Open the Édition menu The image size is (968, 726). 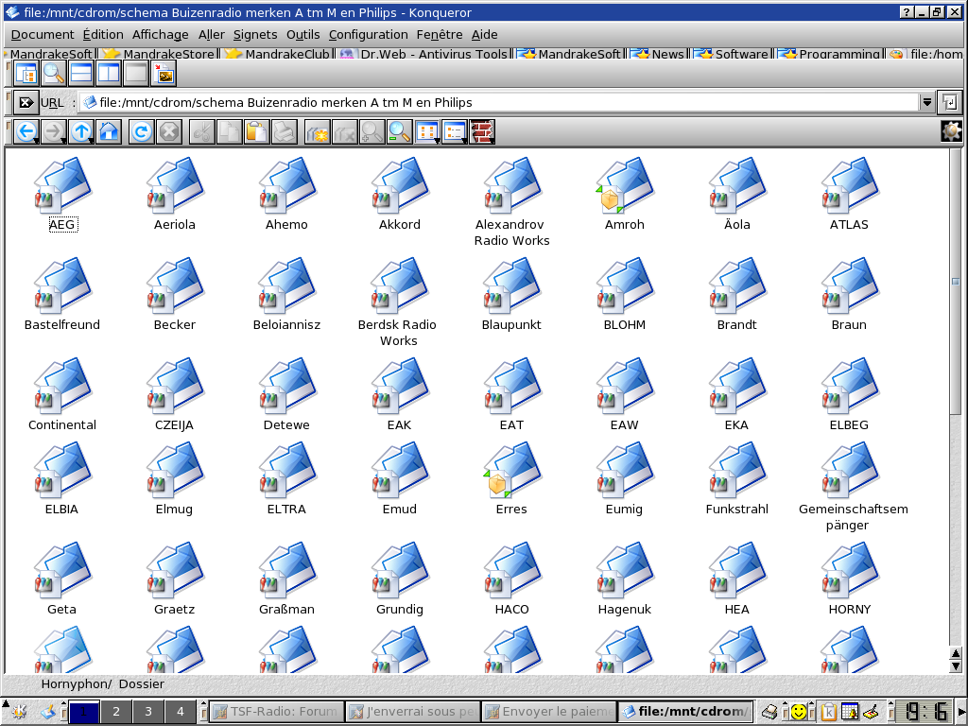(x=103, y=35)
